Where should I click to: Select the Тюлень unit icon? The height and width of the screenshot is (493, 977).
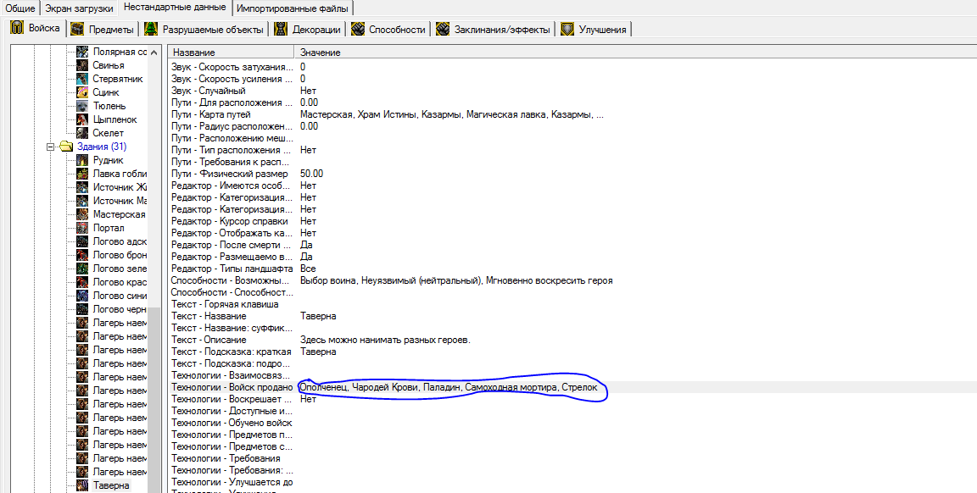[82, 106]
